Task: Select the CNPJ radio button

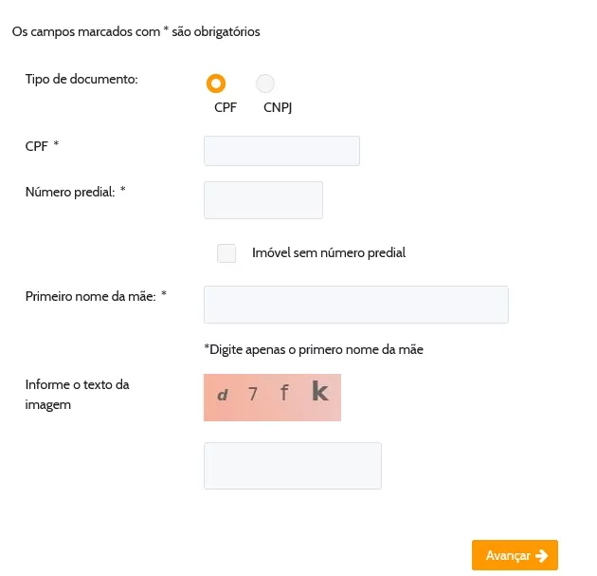Action: pyautogui.click(x=265, y=84)
